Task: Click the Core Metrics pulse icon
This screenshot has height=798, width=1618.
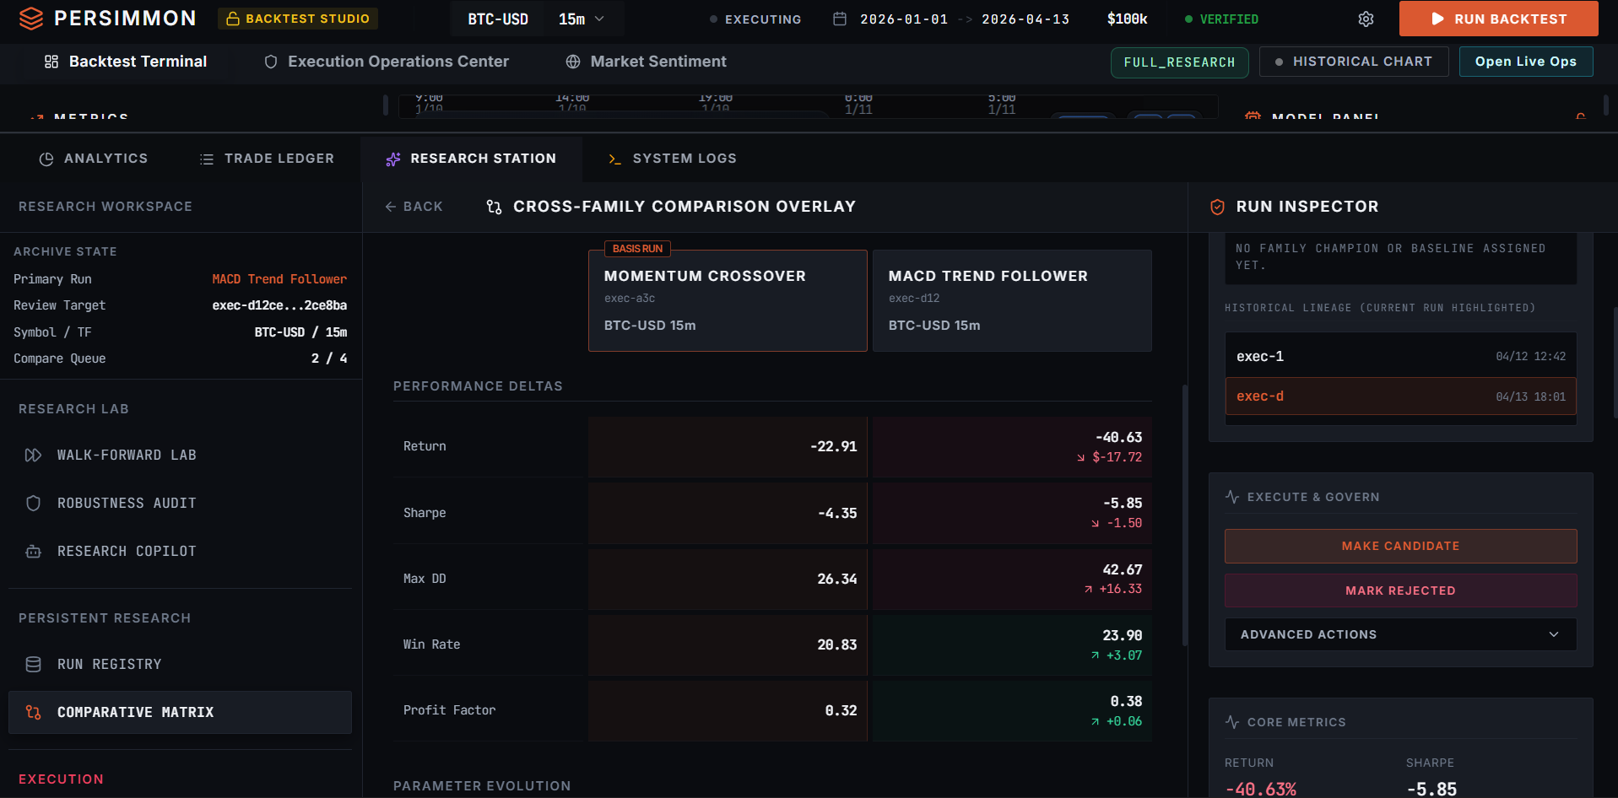Action: (1232, 722)
